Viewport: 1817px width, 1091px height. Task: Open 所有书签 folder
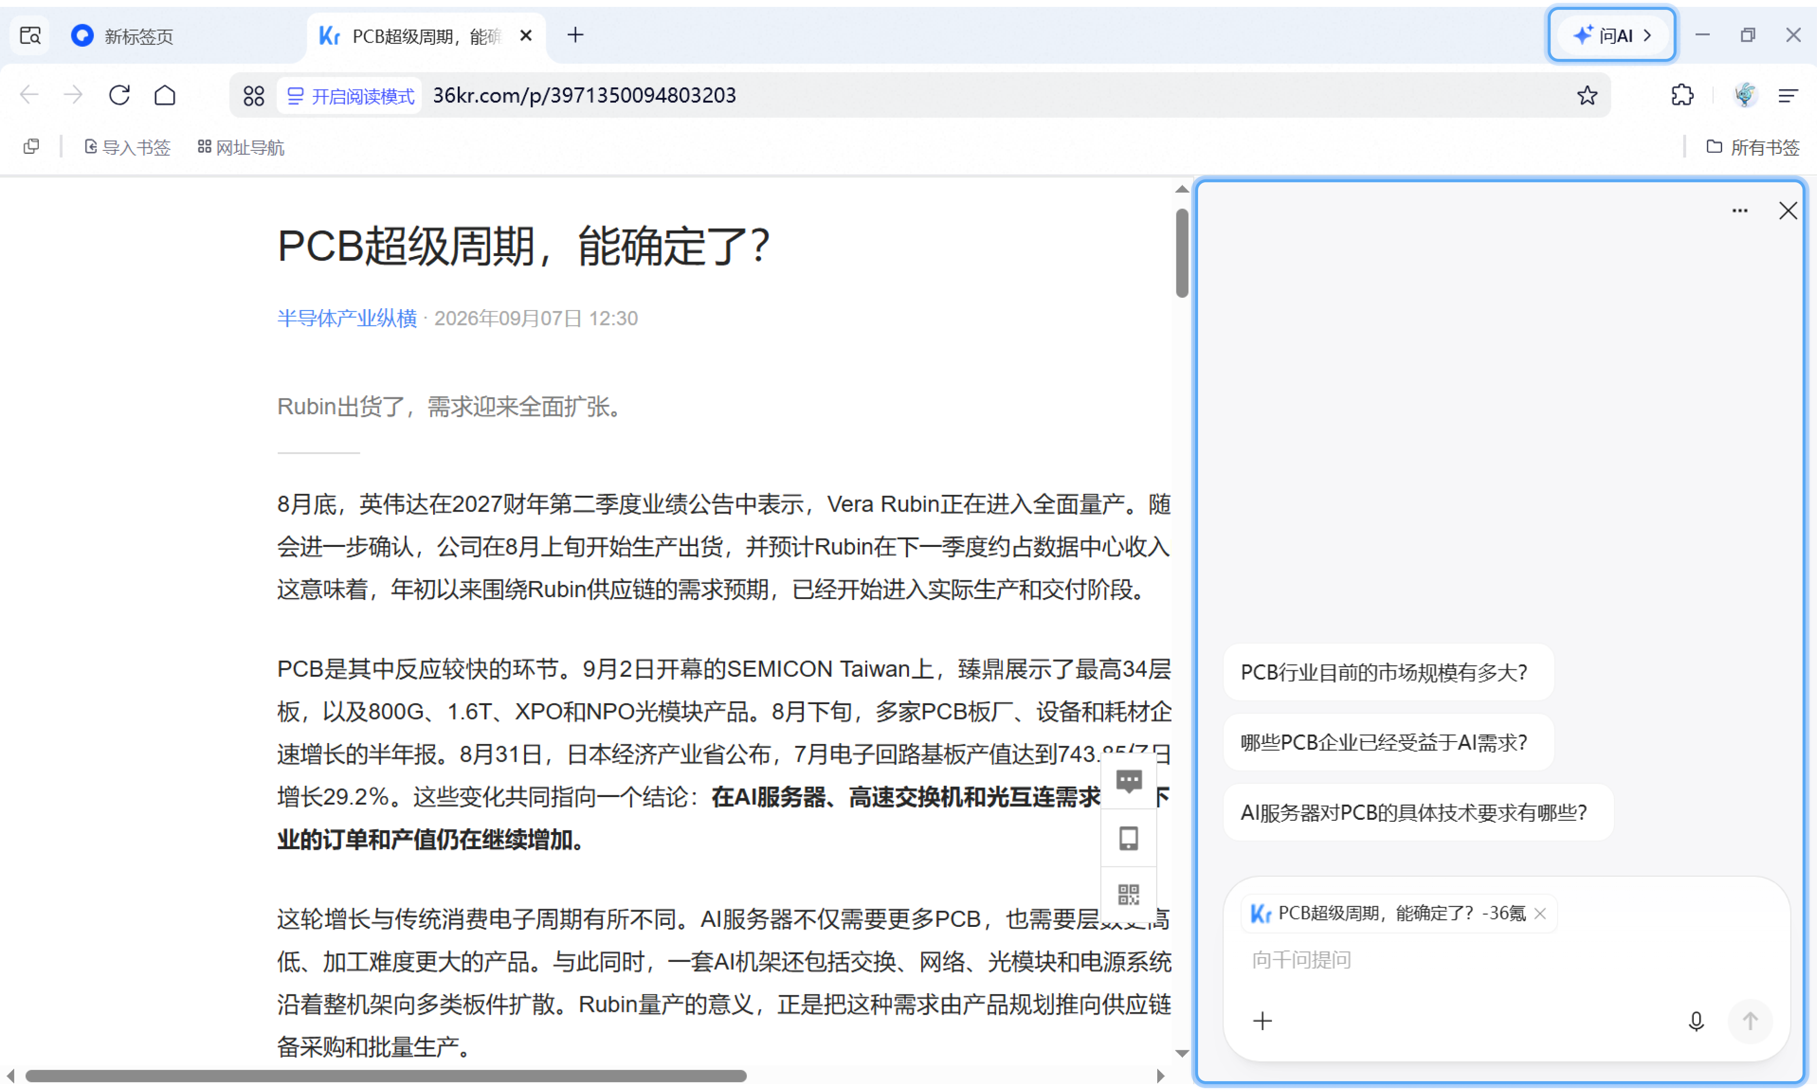coord(1753,147)
